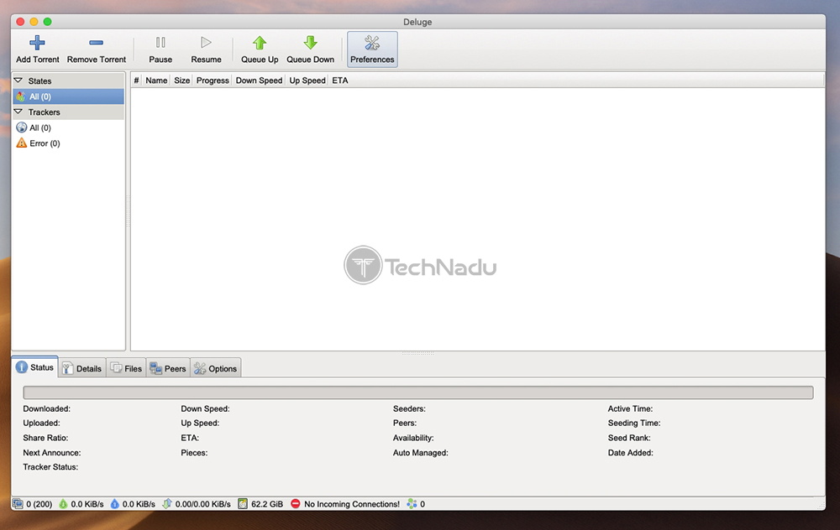Click the Auto Managed: label
Image resolution: width=840 pixels, height=530 pixels.
[x=421, y=453]
